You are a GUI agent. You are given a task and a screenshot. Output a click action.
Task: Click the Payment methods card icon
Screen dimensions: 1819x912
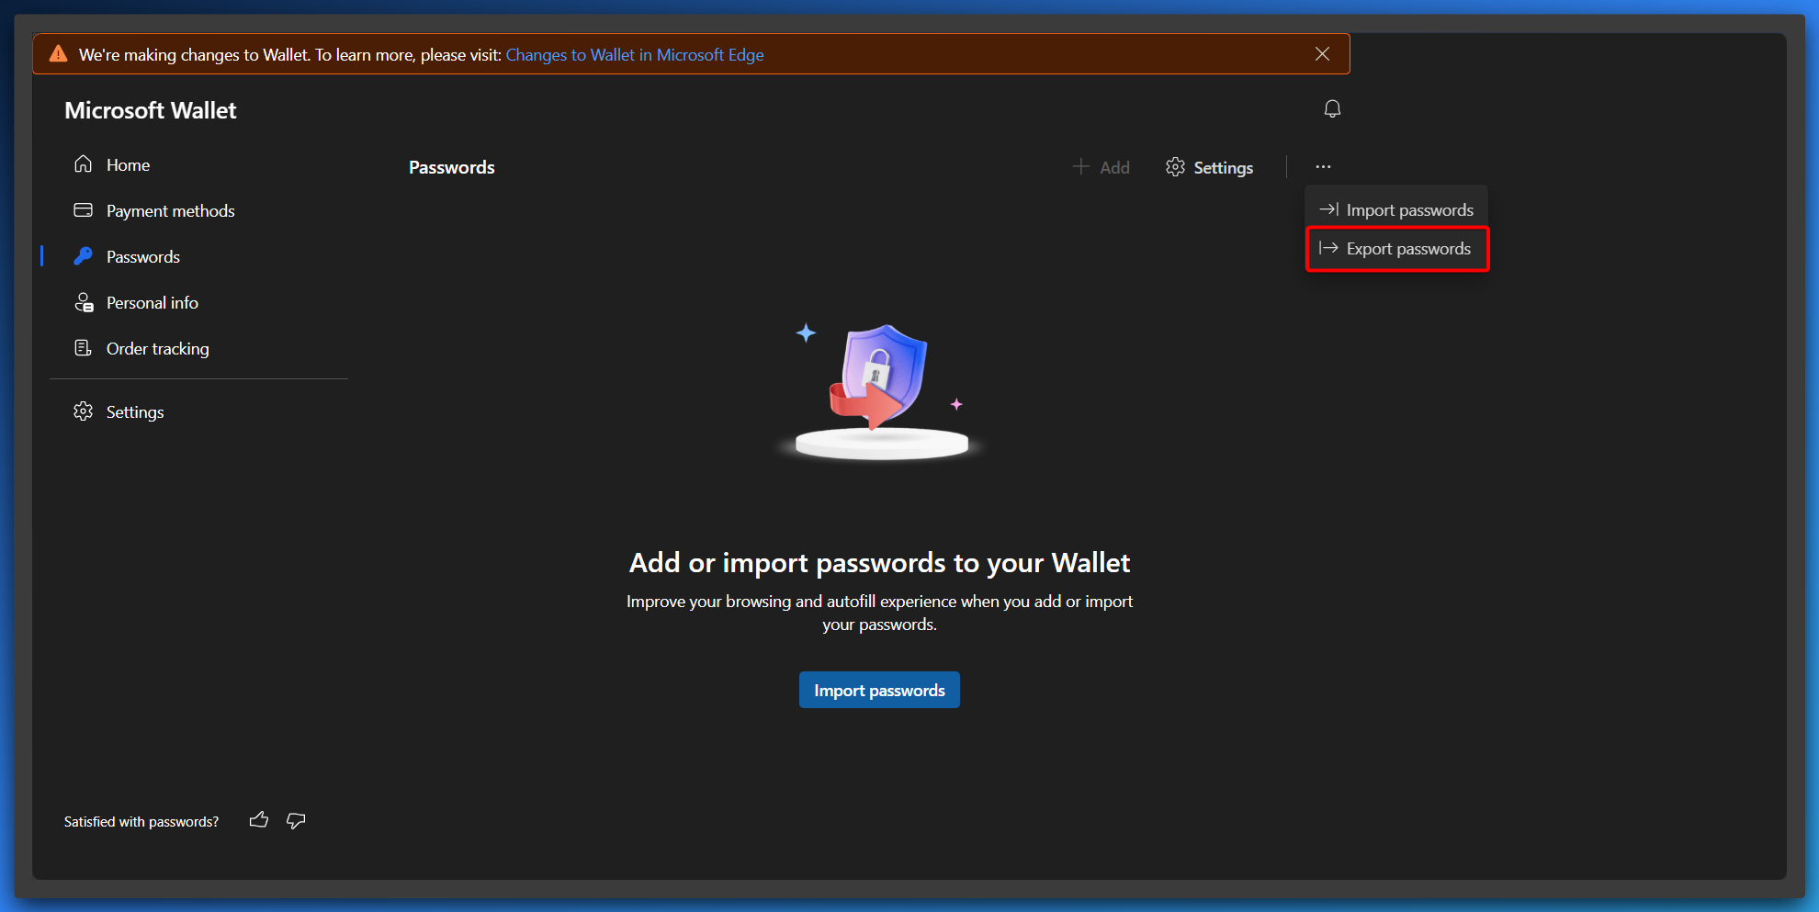pyautogui.click(x=84, y=210)
